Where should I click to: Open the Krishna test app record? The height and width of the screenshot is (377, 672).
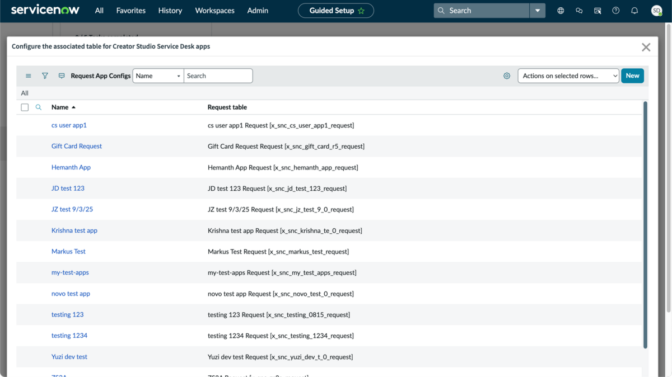[74, 230]
